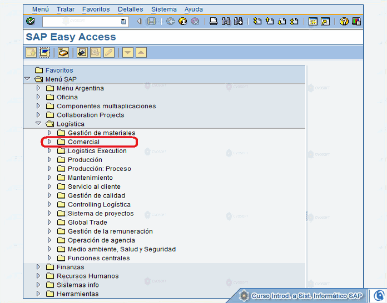Open the Detalles menu

pos(130,9)
